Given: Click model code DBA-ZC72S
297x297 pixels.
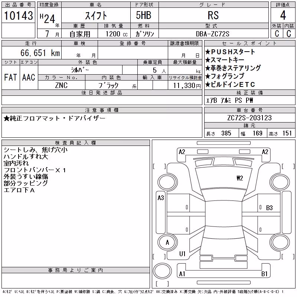Looking at the screenshot, I should [x=212, y=34].
